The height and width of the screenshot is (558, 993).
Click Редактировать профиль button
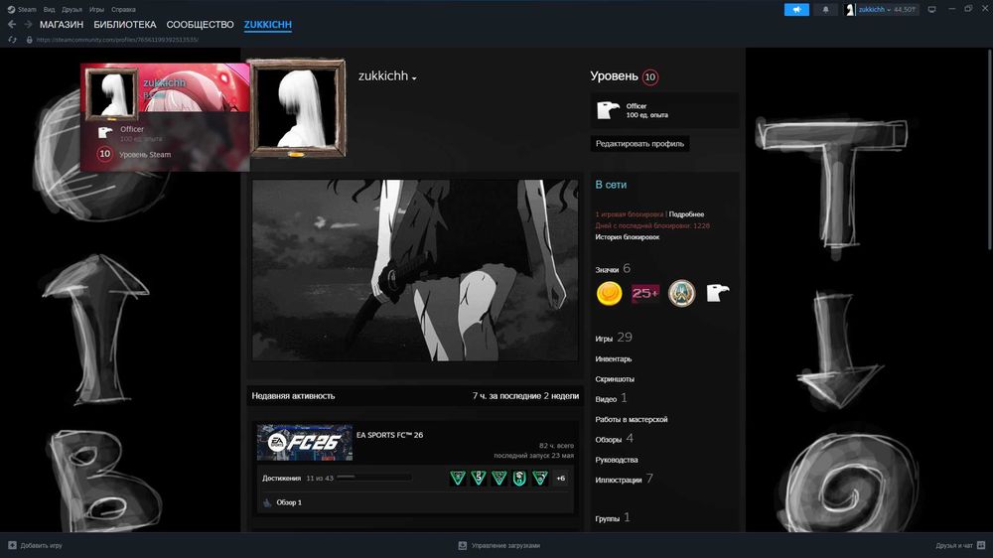639,144
